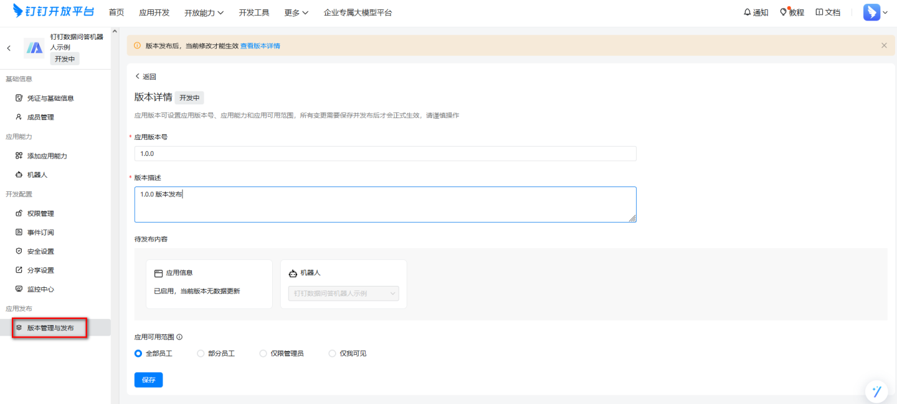897x404 pixels.
Task: Switch to the 首页 menu item
Action: (116, 12)
